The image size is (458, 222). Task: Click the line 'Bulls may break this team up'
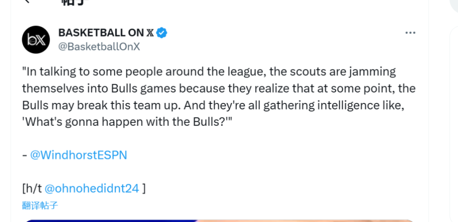pos(213,105)
